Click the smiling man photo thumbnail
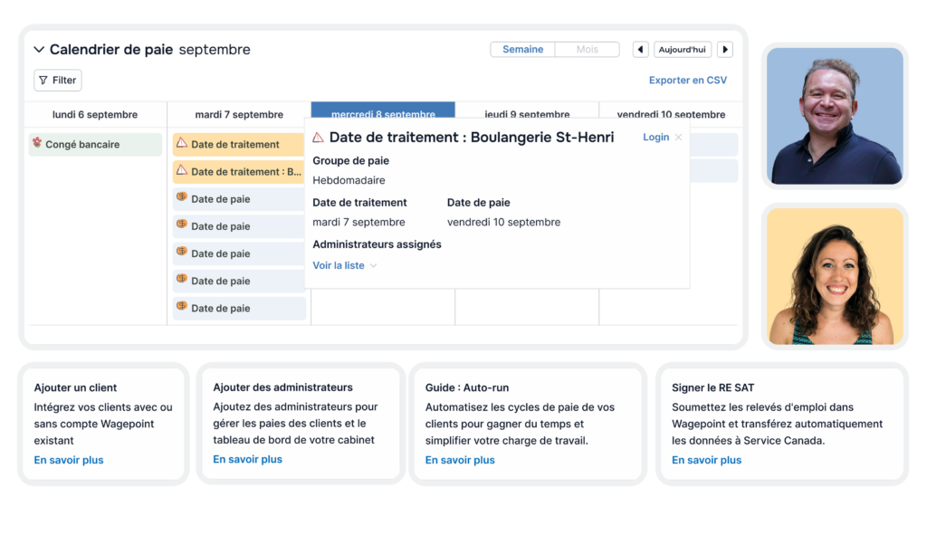Image resolution: width=927 pixels, height=535 pixels. [835, 116]
